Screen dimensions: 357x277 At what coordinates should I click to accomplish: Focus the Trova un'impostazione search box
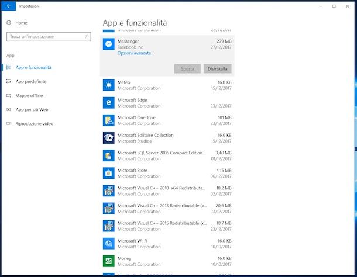click(49, 37)
